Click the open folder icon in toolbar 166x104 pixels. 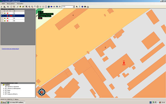[23, 7]
